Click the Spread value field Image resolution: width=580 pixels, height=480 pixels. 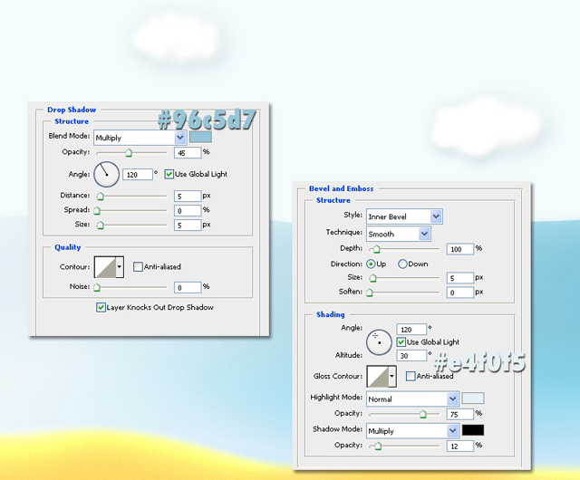click(x=188, y=211)
